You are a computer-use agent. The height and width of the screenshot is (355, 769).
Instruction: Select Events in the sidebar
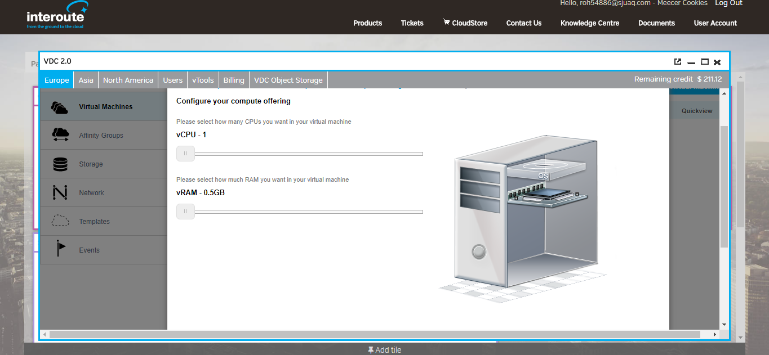[104, 250]
